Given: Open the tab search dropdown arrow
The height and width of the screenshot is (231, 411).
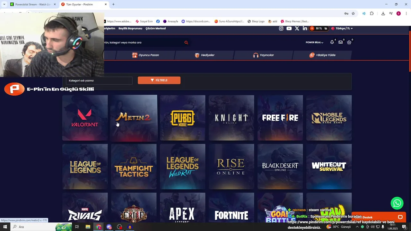Looking at the screenshot, I should click(4, 4).
